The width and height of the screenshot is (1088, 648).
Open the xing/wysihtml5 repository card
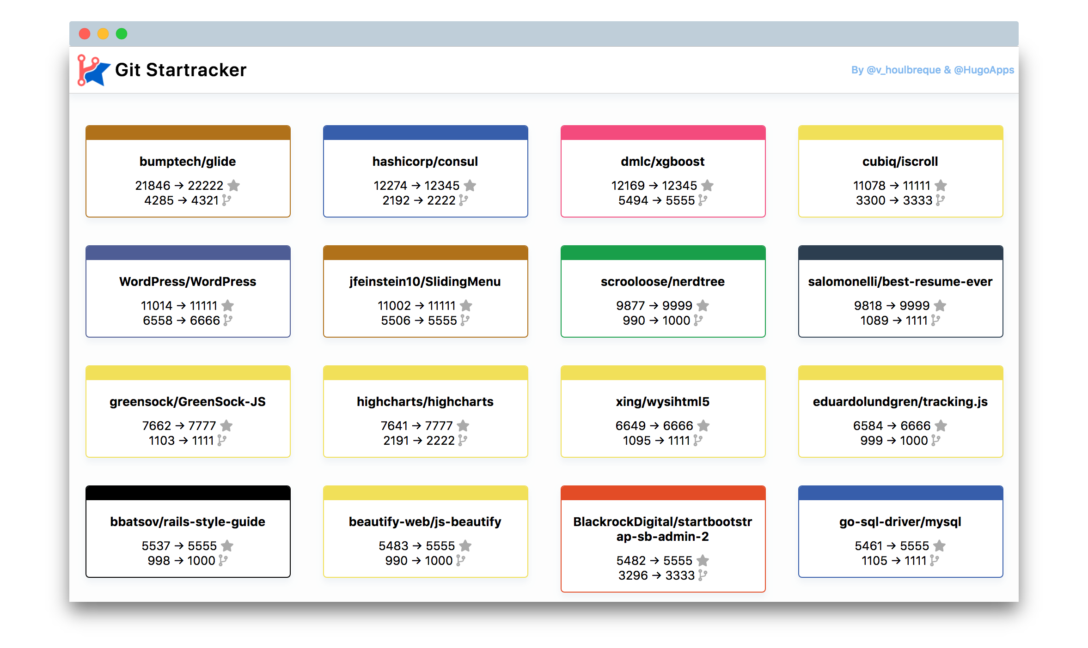pyautogui.click(x=663, y=401)
